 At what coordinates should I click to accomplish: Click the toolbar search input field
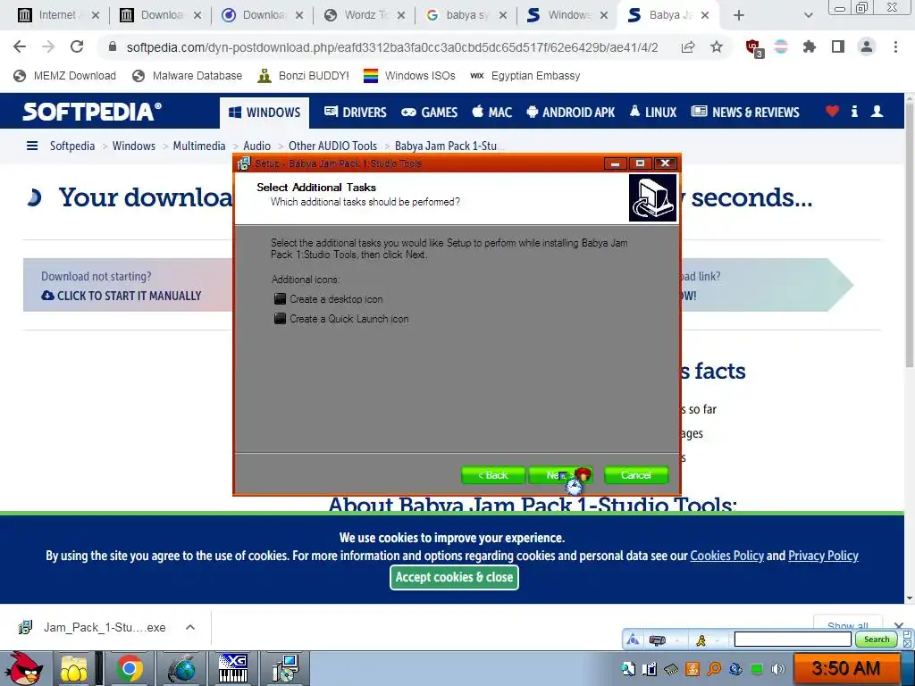coord(793,640)
